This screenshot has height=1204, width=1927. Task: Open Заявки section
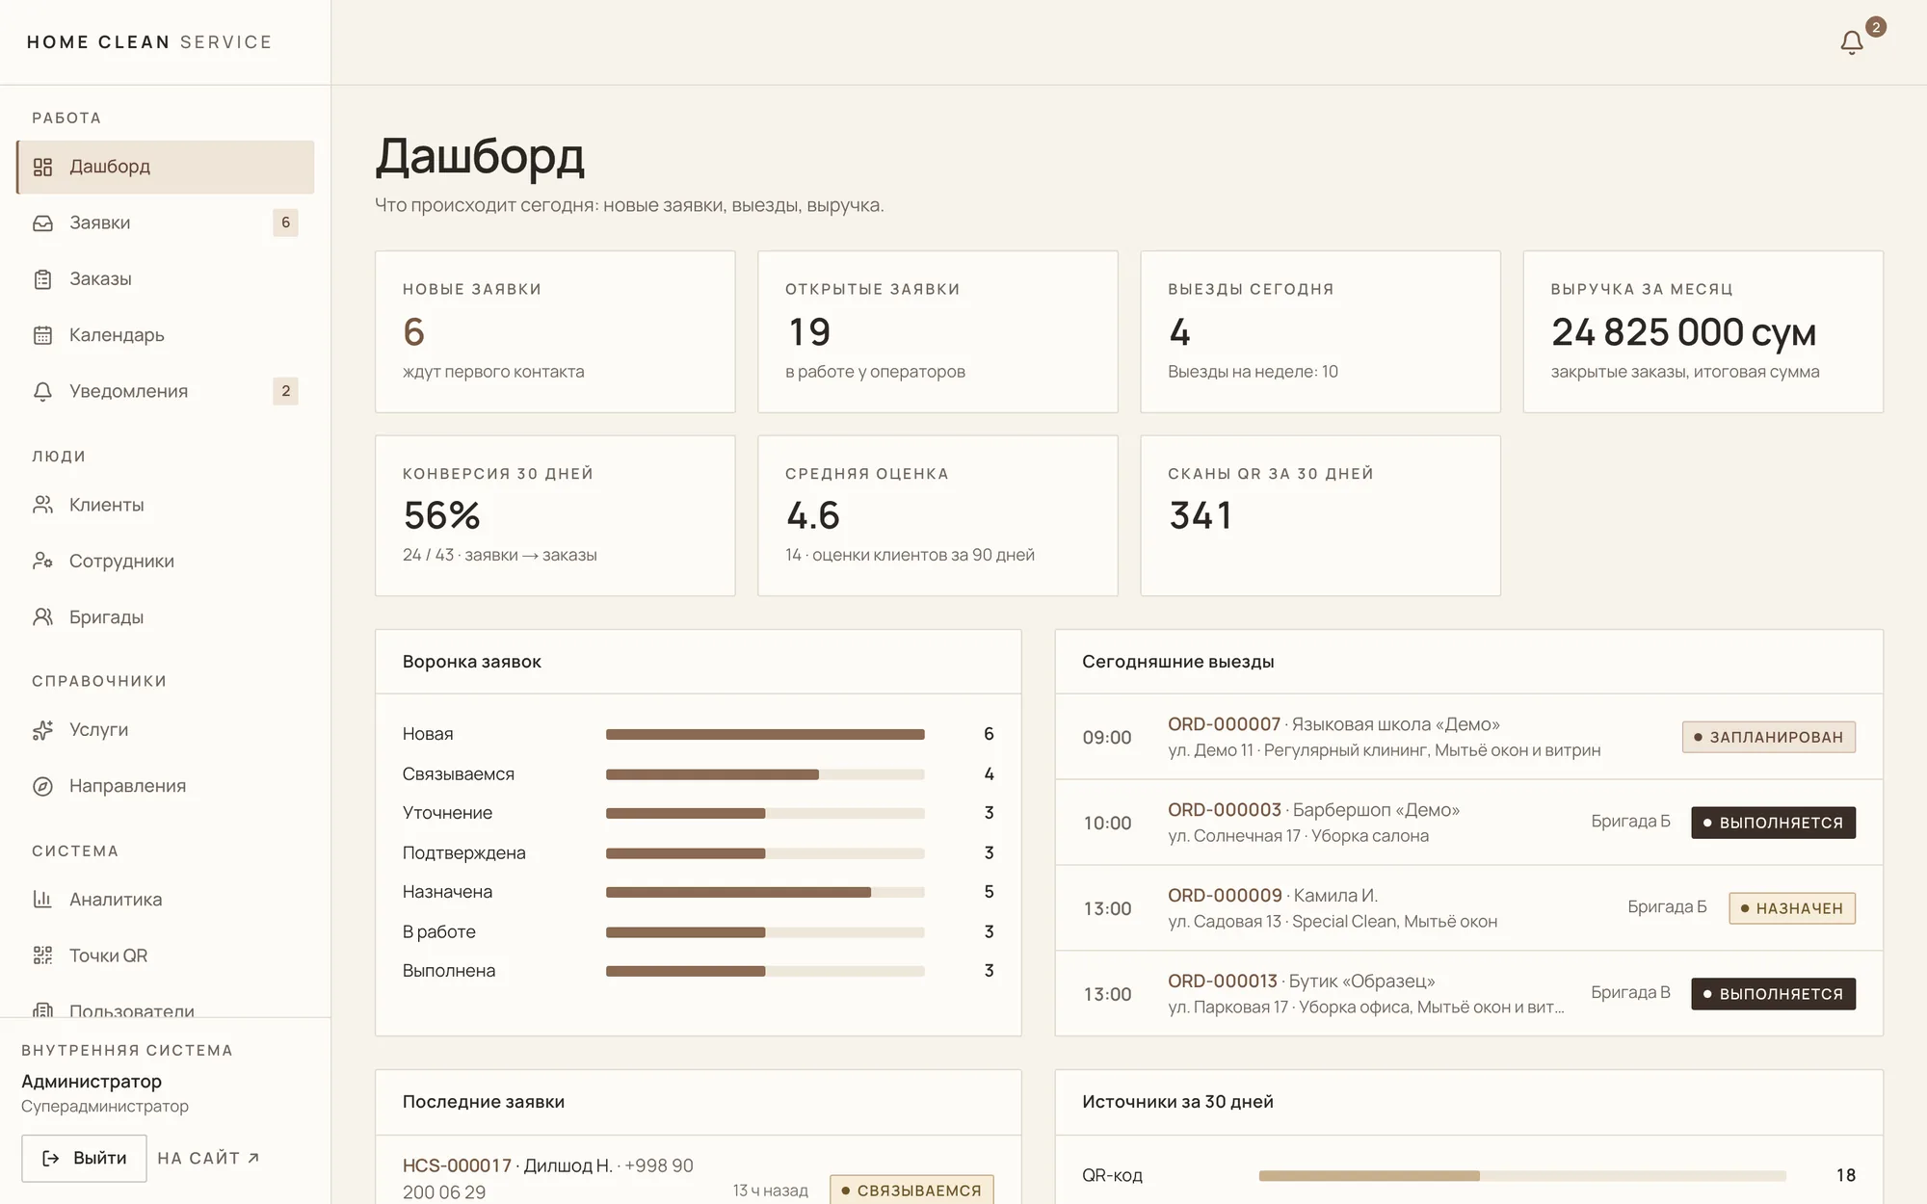(x=166, y=222)
